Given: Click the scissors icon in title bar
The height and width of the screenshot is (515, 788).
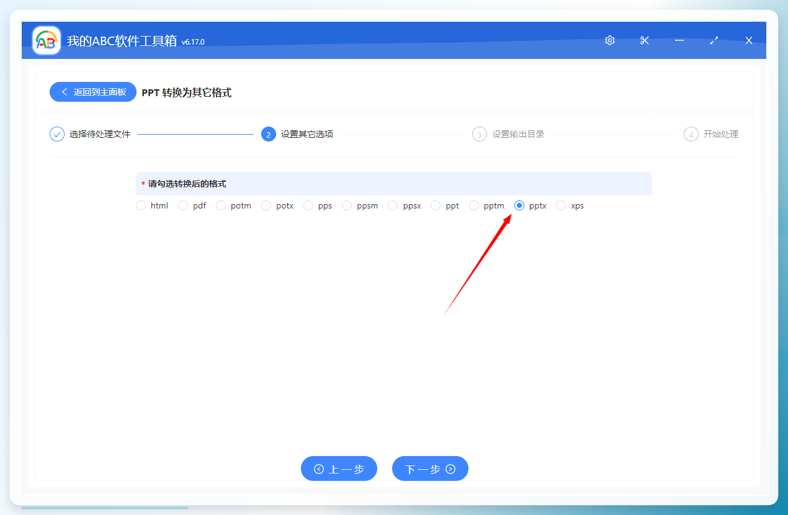Looking at the screenshot, I should pos(645,40).
